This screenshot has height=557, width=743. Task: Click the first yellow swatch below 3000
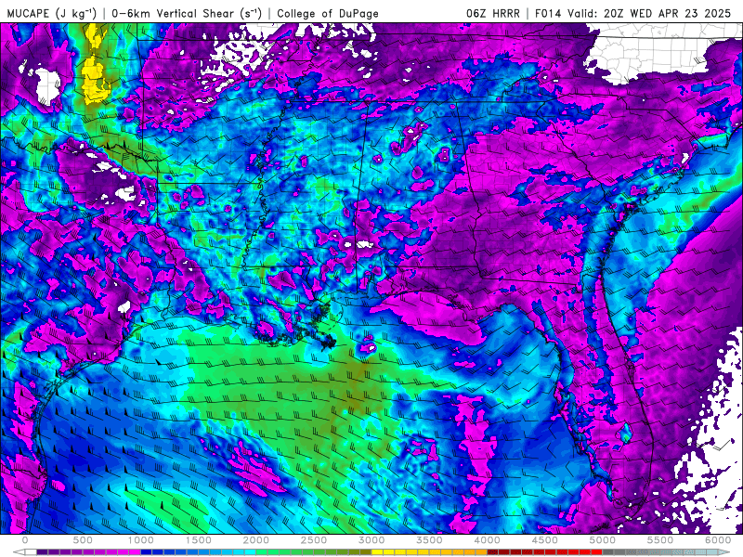click(x=378, y=551)
